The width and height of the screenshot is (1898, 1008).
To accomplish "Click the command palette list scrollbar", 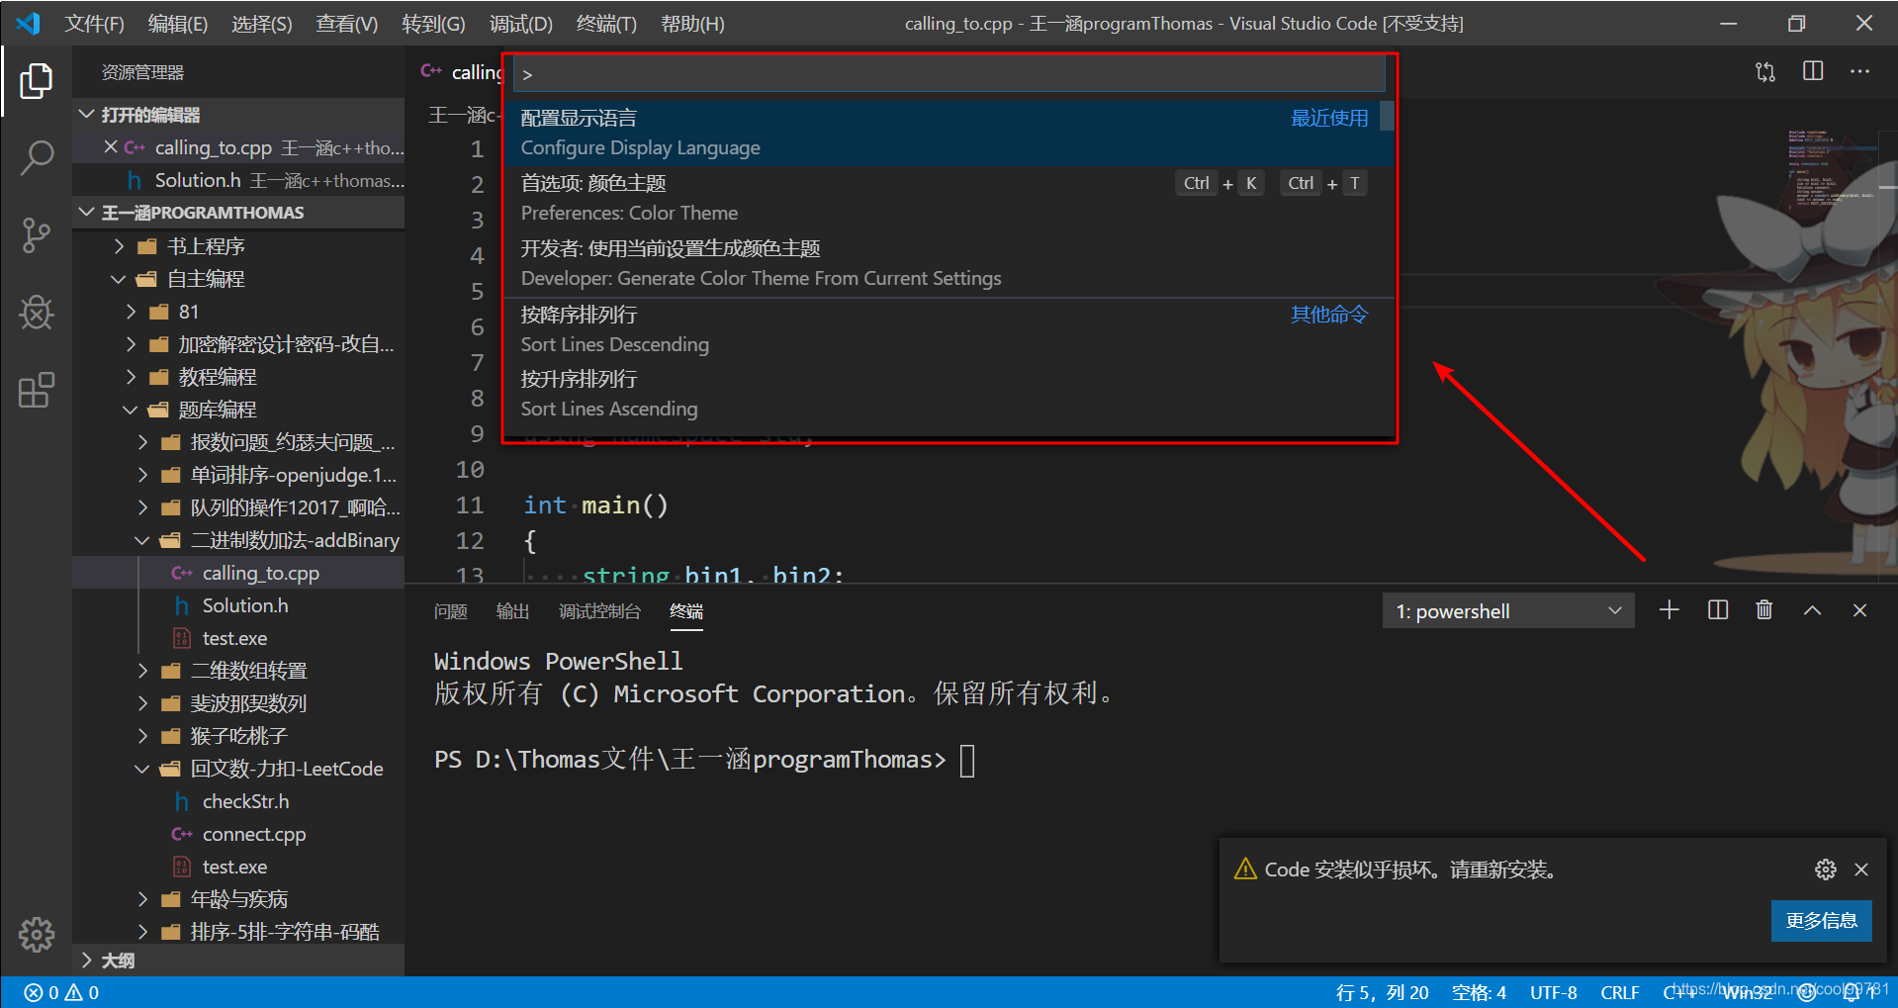I will coord(1387,117).
